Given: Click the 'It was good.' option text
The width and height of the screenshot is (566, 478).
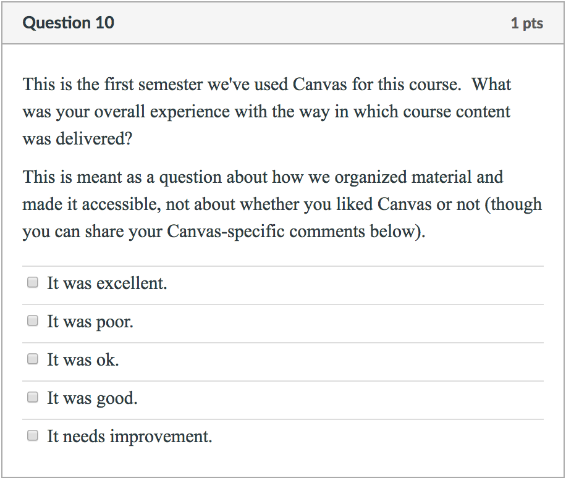Looking at the screenshot, I should pyautogui.click(x=92, y=398).
